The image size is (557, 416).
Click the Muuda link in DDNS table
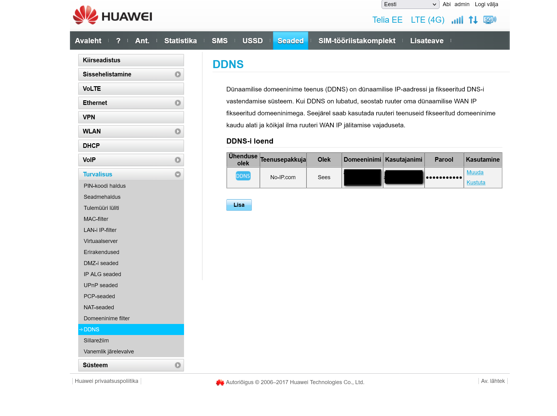click(x=475, y=172)
